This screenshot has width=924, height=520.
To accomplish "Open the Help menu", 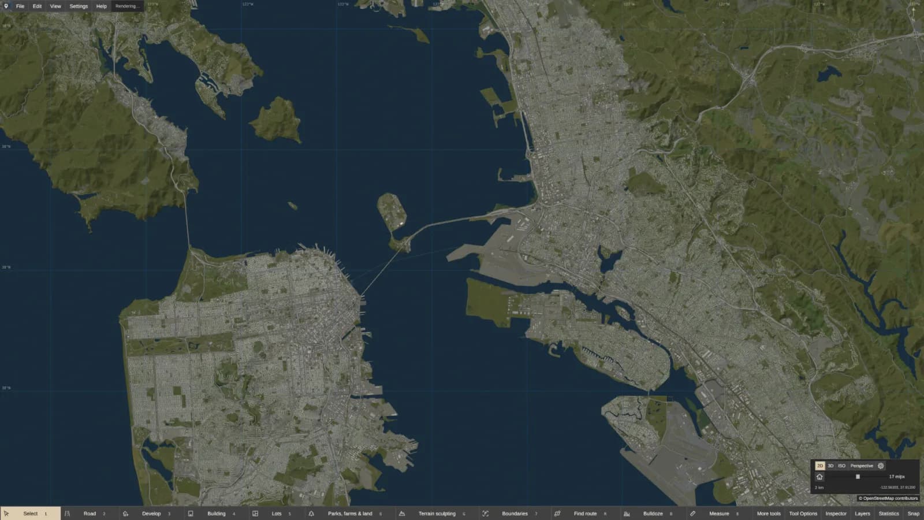I will tap(102, 6).
